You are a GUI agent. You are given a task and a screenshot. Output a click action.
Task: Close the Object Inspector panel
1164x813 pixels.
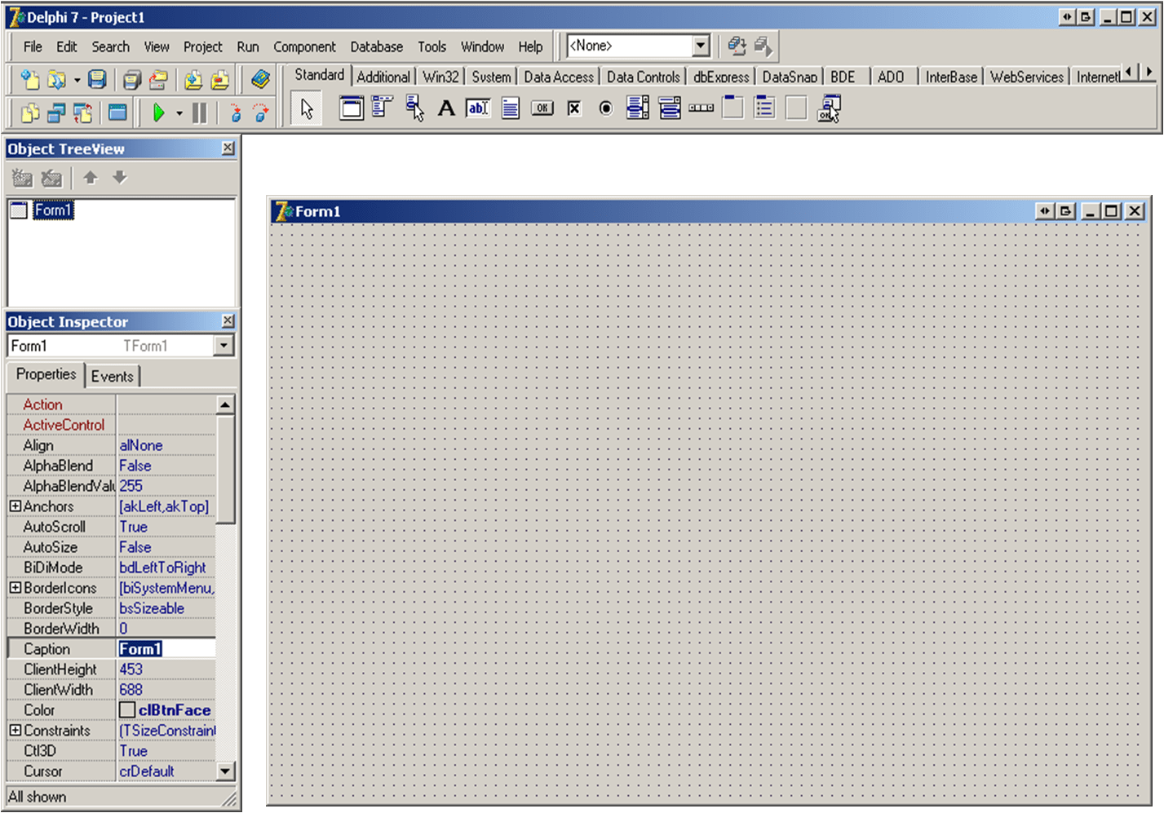(228, 320)
